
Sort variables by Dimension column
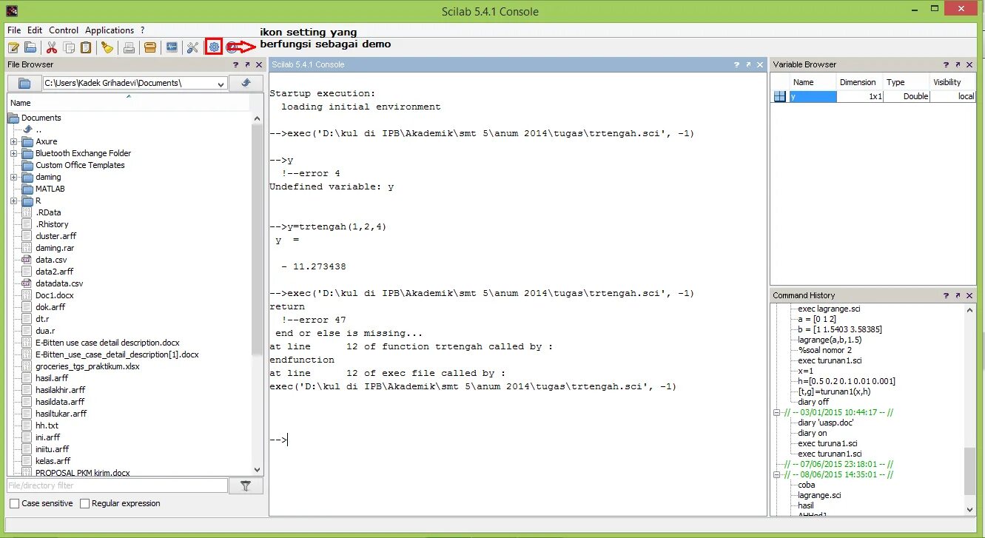(860, 82)
